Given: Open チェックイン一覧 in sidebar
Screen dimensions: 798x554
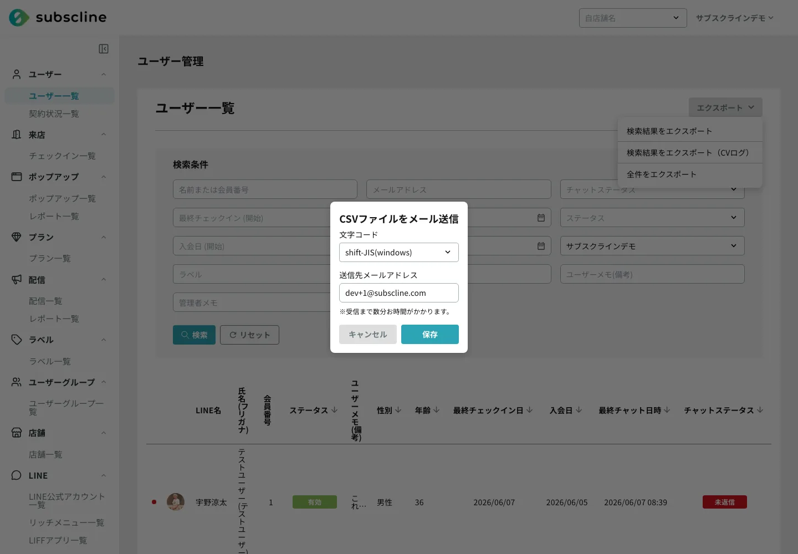Looking at the screenshot, I should click(62, 156).
